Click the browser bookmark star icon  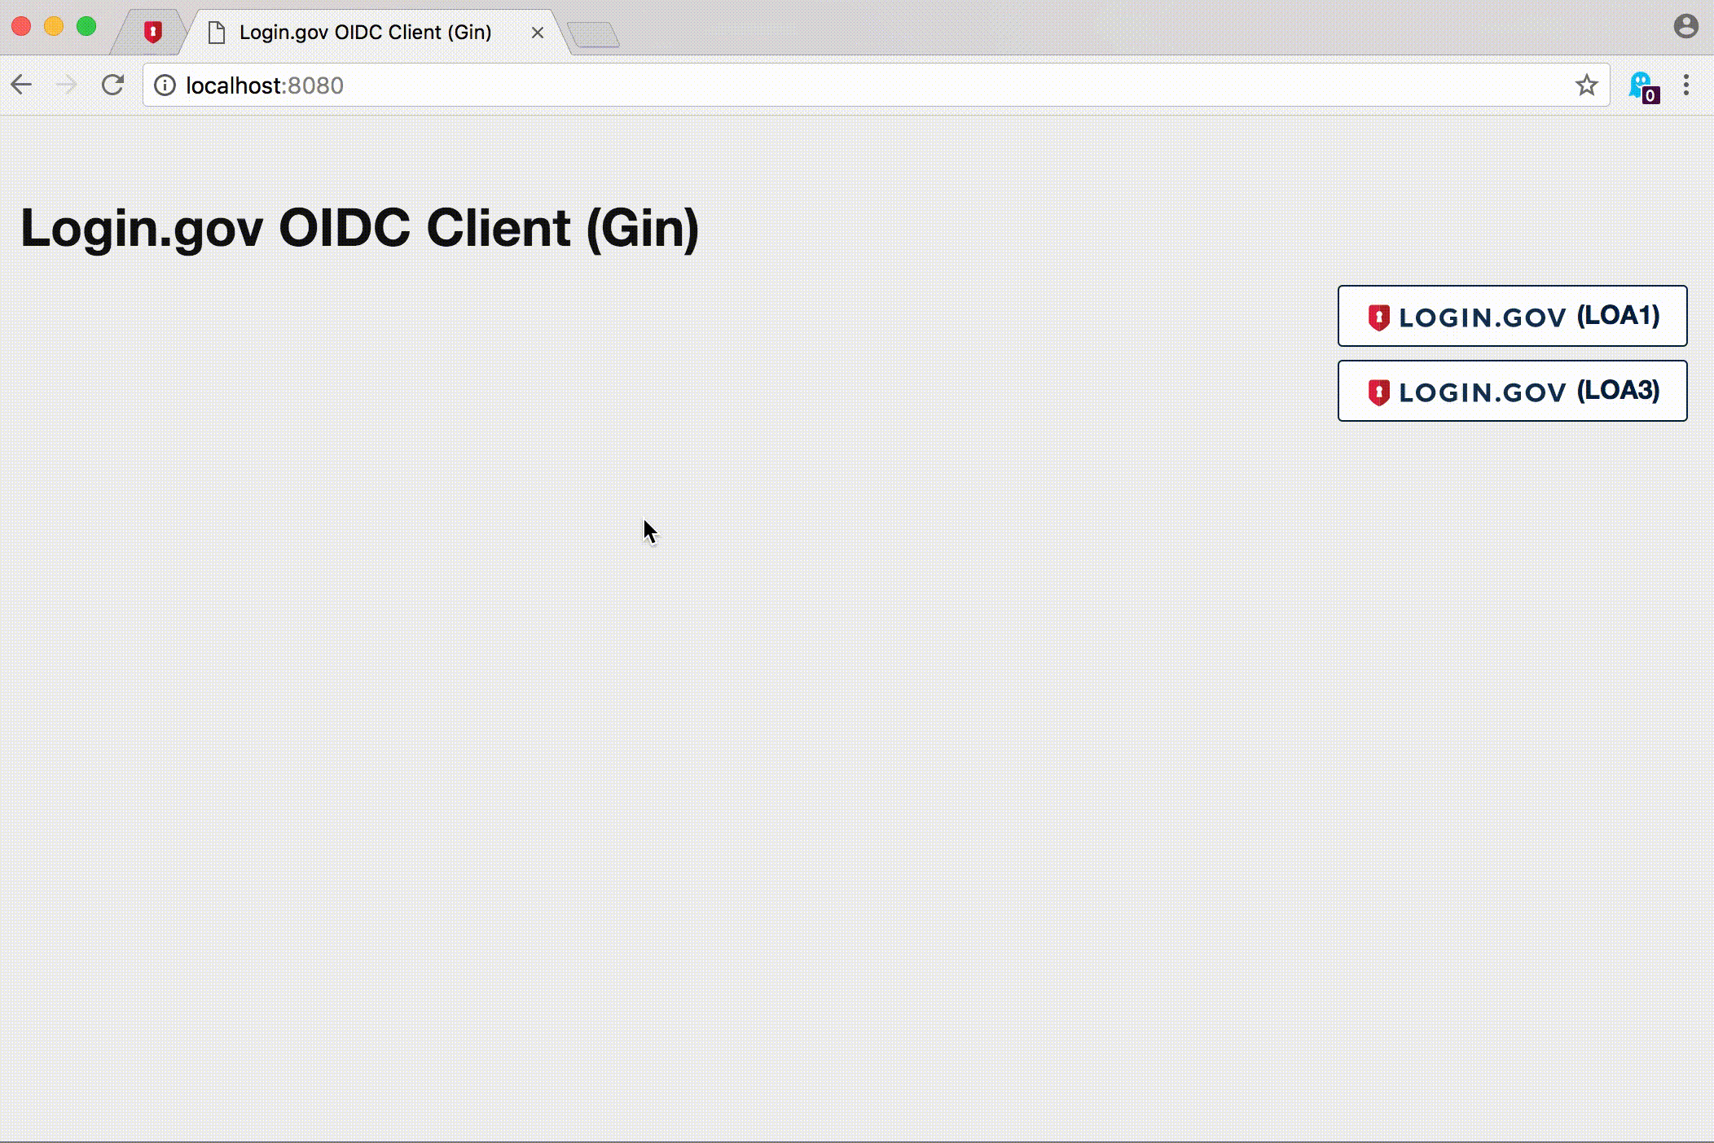pyautogui.click(x=1585, y=85)
